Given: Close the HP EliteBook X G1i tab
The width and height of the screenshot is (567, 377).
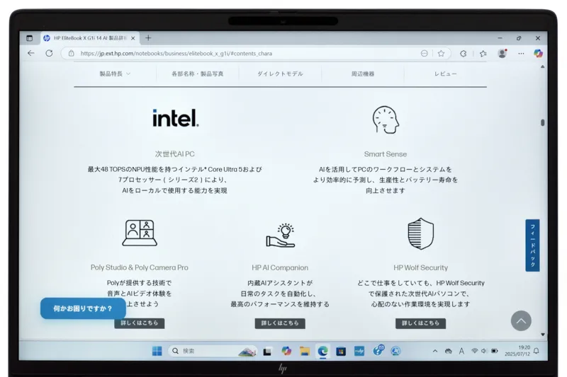Looking at the screenshot, I should (133, 38).
